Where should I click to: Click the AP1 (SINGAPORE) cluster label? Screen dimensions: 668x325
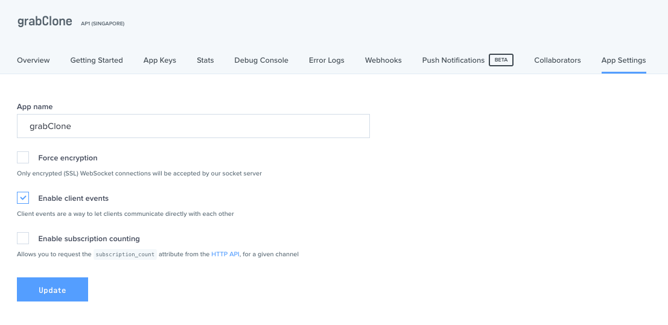pyautogui.click(x=103, y=24)
